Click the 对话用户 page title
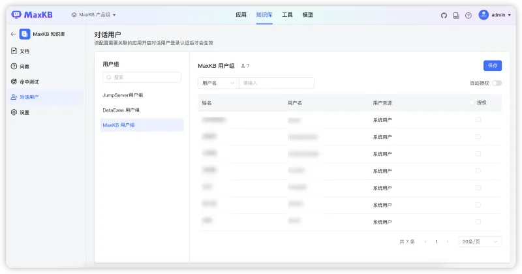 [x=108, y=35]
